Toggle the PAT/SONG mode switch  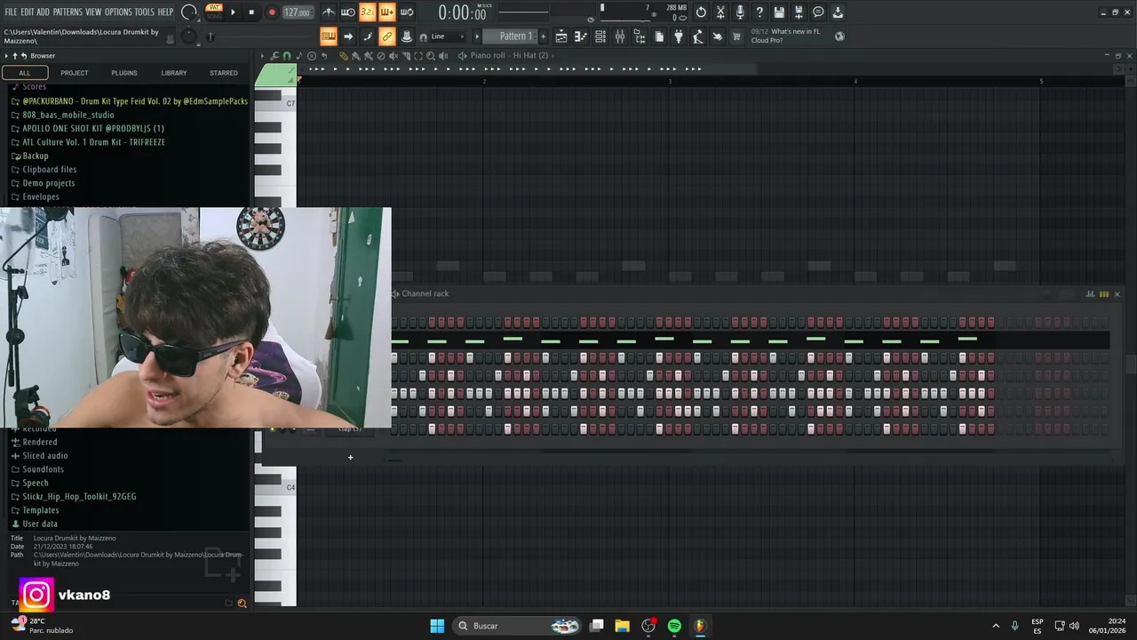point(214,12)
